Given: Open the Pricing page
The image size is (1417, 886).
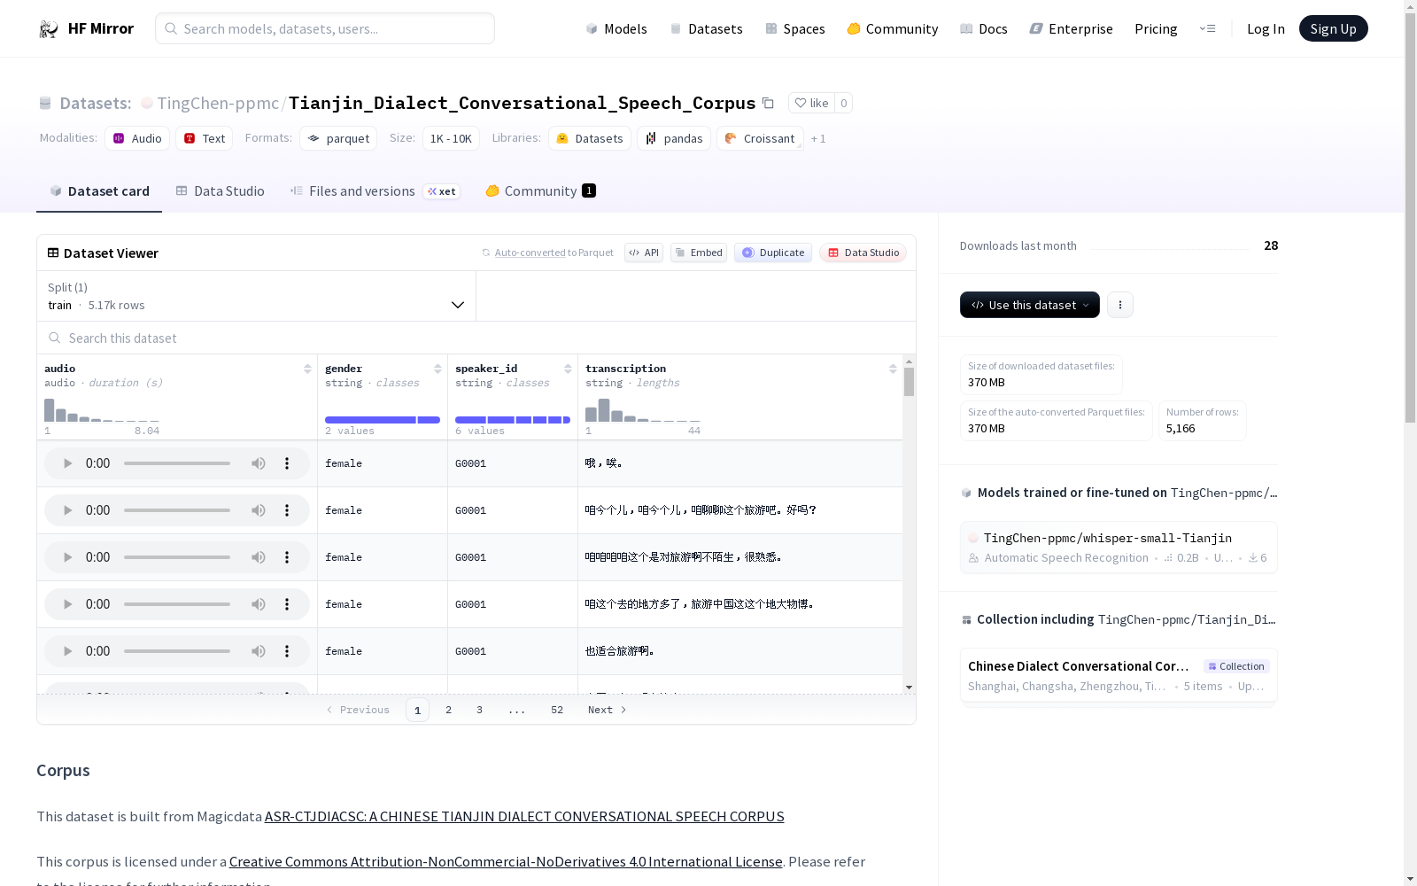Looking at the screenshot, I should pyautogui.click(x=1156, y=29).
